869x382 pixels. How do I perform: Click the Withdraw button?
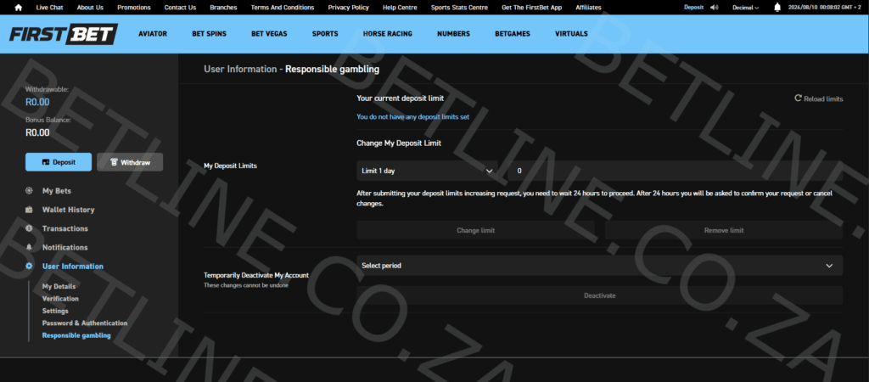[x=130, y=162]
